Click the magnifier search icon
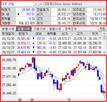This screenshot has width=107, height=102. (x=41, y=4)
